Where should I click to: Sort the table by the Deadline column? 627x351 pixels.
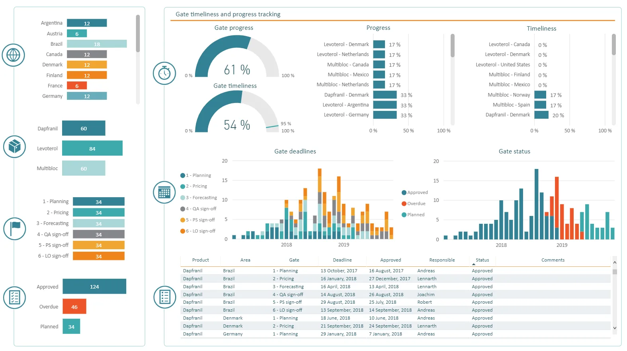coord(342,260)
